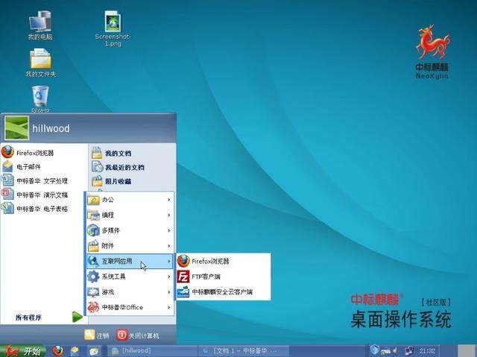Launch Firefox浏览器 from the 互联网应用 submenu
This screenshot has height=357, width=477.
[224, 261]
